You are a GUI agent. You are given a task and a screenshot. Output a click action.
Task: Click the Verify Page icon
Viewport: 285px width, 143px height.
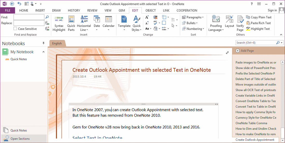point(240,19)
